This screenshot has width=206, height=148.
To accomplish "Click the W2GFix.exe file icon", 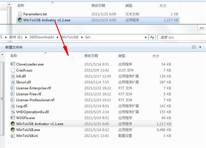I will click(x=13, y=118).
